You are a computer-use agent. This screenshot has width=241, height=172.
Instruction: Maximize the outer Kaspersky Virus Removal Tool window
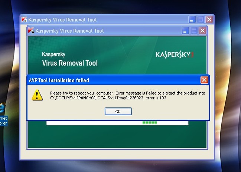[201, 20]
